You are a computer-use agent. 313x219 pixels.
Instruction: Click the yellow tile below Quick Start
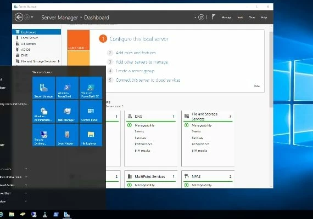pos(78,58)
